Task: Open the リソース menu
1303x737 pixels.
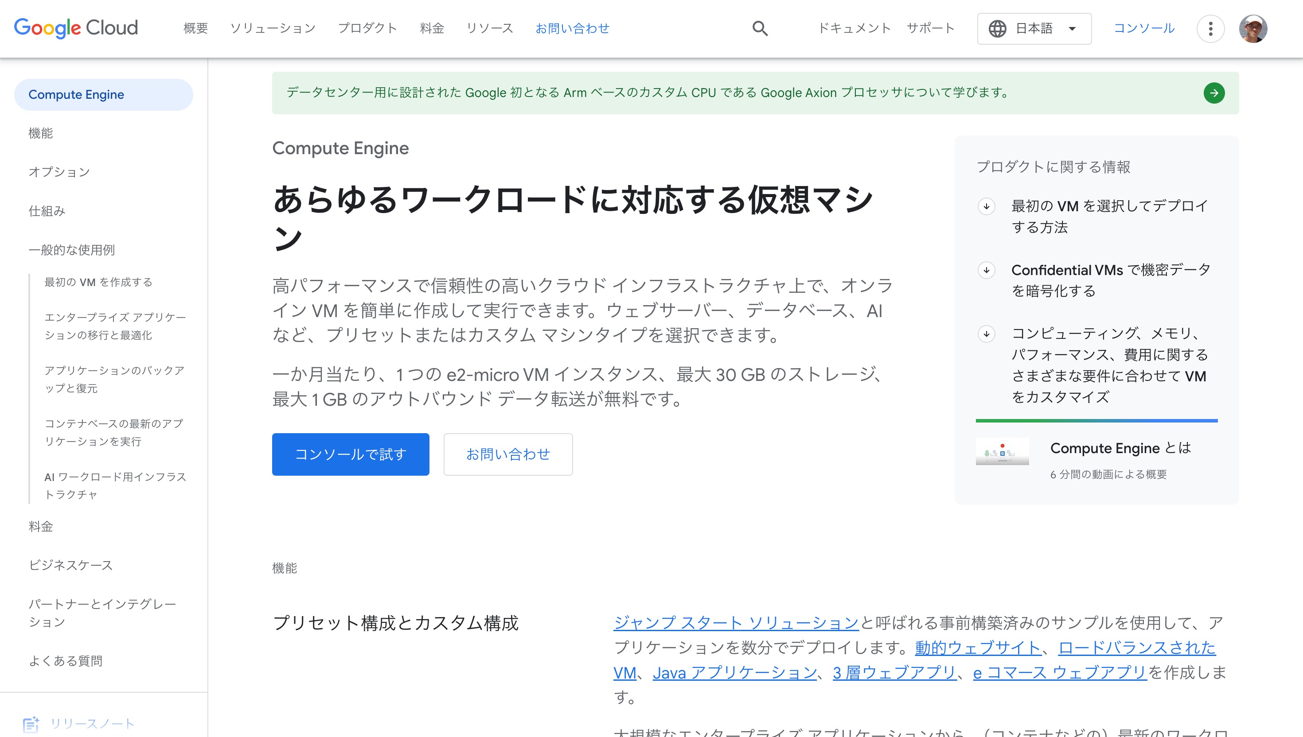Action: coord(489,28)
